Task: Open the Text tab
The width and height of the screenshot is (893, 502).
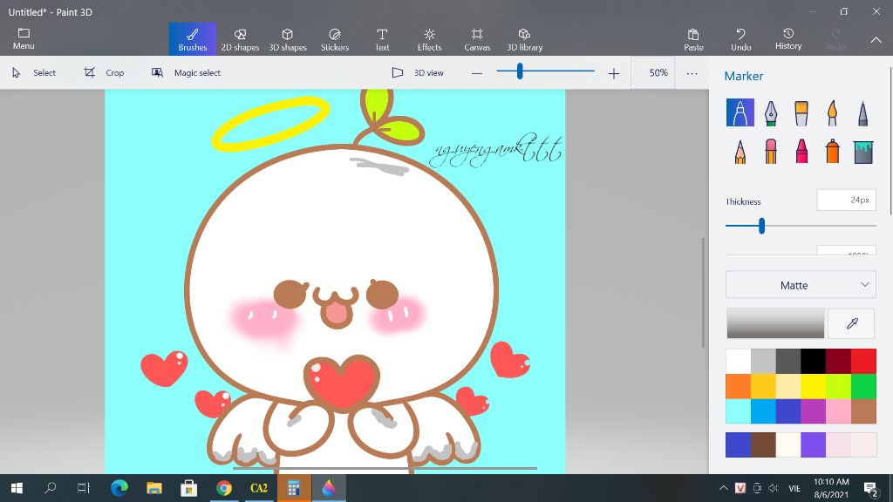Action: (x=382, y=39)
